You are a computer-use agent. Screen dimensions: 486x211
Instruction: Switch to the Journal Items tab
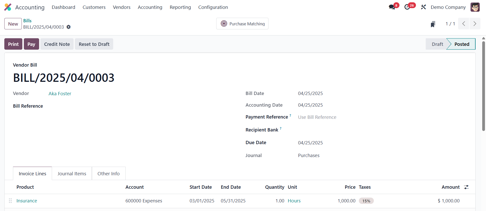72,174
